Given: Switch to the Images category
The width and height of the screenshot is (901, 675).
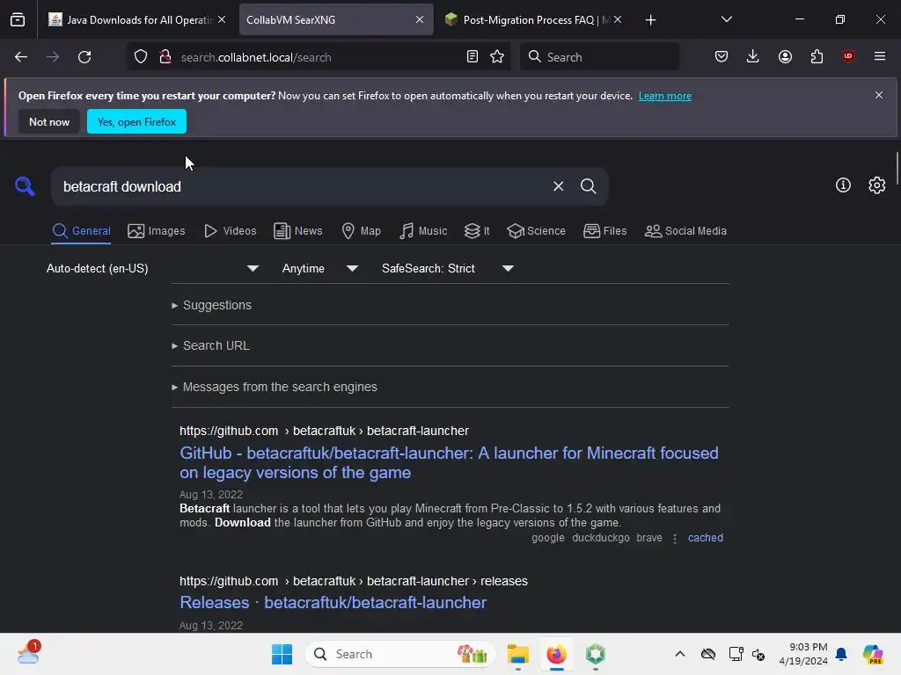Looking at the screenshot, I should 157,231.
